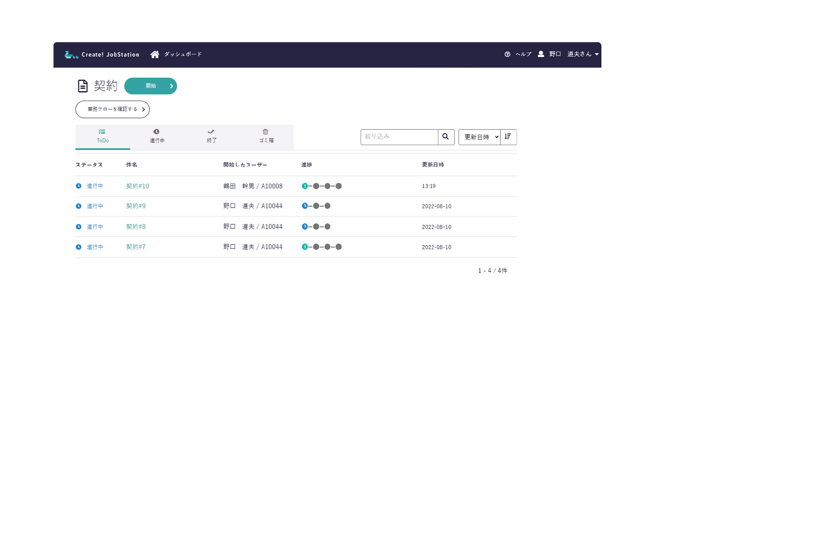This screenshot has height=537, width=840.
Task: Click 2022-08-10 date in 契約#7 row
Action: coord(437,247)
